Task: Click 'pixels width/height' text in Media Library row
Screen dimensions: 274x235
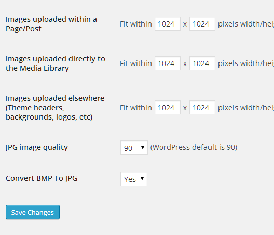Action: coord(246,63)
